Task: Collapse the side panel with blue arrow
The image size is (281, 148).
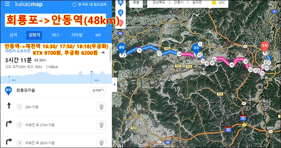Action: [115, 85]
